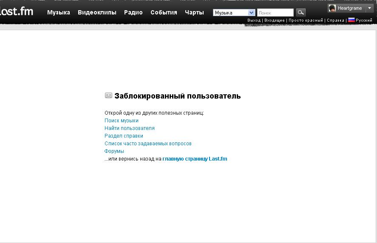This screenshot has height=243, width=377.
Task: Visit the Форумы link
Action: pyautogui.click(x=114, y=151)
